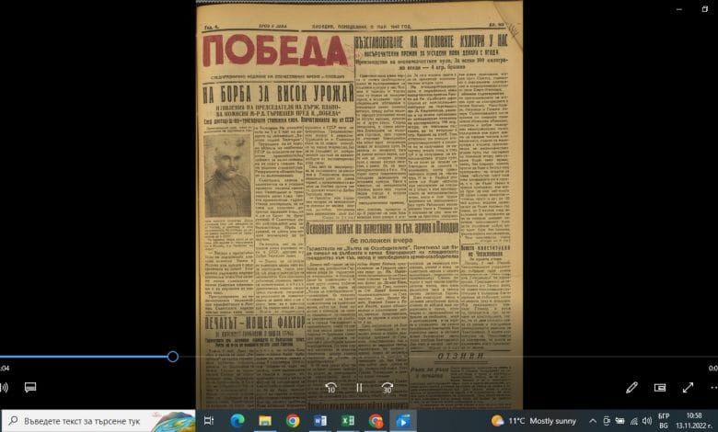Screen dimensions: 718x432
Task: Open Task View on the taskbar
Action: [x=209, y=421]
